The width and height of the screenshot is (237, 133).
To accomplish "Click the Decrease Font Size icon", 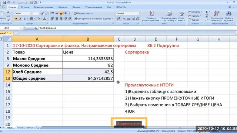I will [x=46, y=13].
